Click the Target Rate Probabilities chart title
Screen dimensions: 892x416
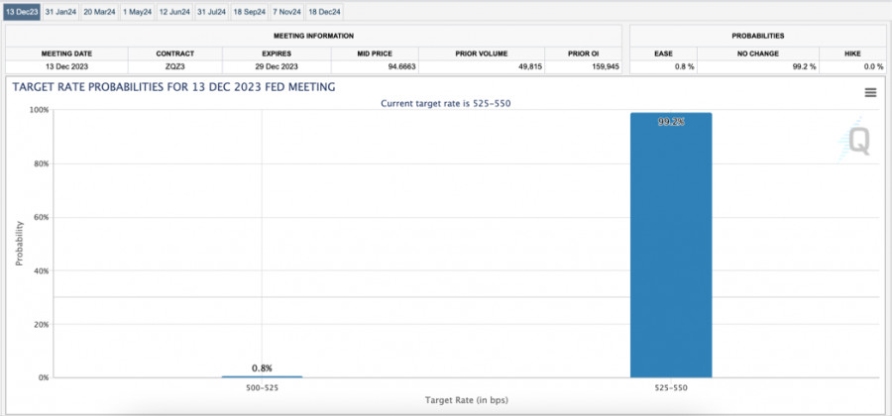pyautogui.click(x=173, y=87)
